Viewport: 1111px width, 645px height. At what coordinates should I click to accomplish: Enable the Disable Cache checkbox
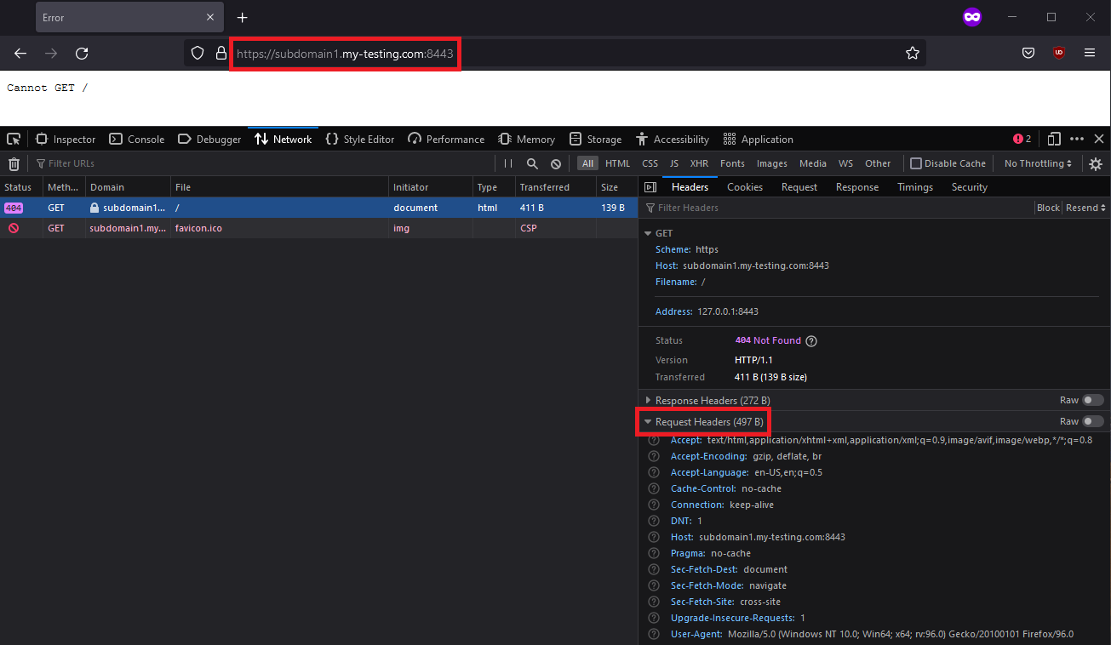pyautogui.click(x=916, y=163)
